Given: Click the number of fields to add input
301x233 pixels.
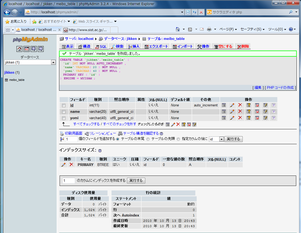Looking at the screenshot, I should pos(71,139).
